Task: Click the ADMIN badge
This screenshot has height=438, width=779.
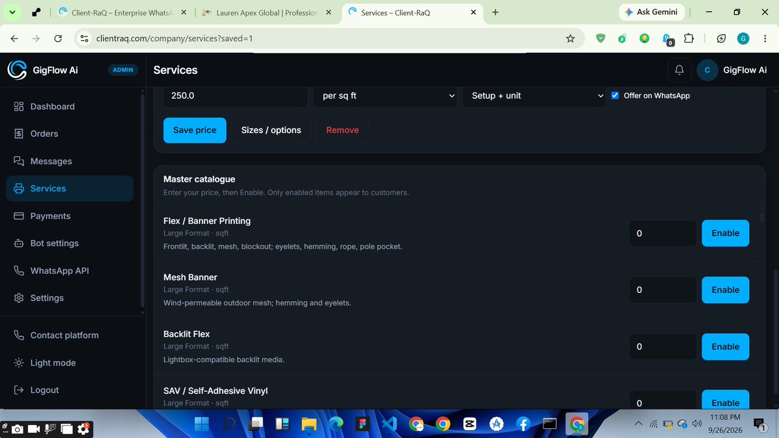Action: [x=123, y=70]
